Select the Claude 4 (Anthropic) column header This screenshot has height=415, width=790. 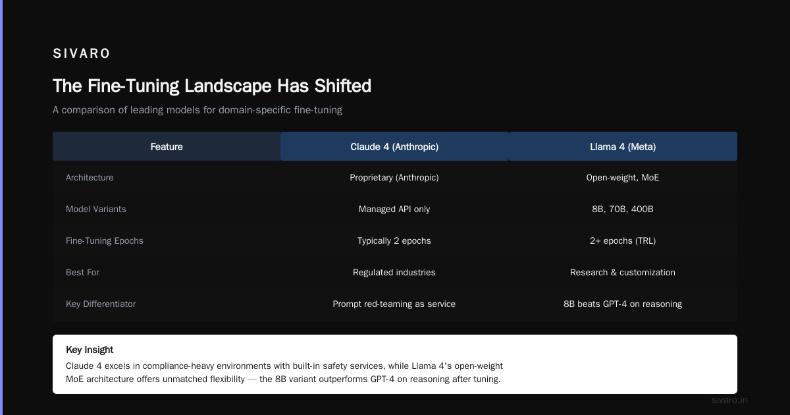click(x=394, y=146)
